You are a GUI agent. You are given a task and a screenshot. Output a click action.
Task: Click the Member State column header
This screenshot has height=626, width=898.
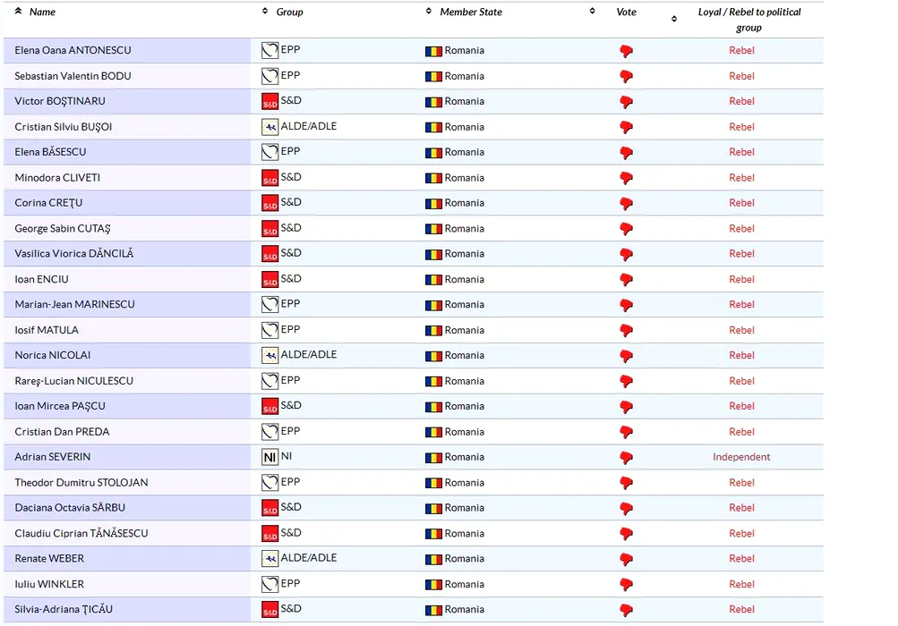coord(471,13)
